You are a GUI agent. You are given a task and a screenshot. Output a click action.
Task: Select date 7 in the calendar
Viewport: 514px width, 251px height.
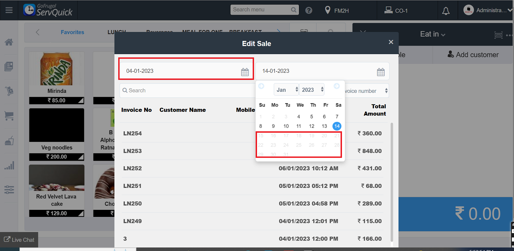(x=337, y=117)
